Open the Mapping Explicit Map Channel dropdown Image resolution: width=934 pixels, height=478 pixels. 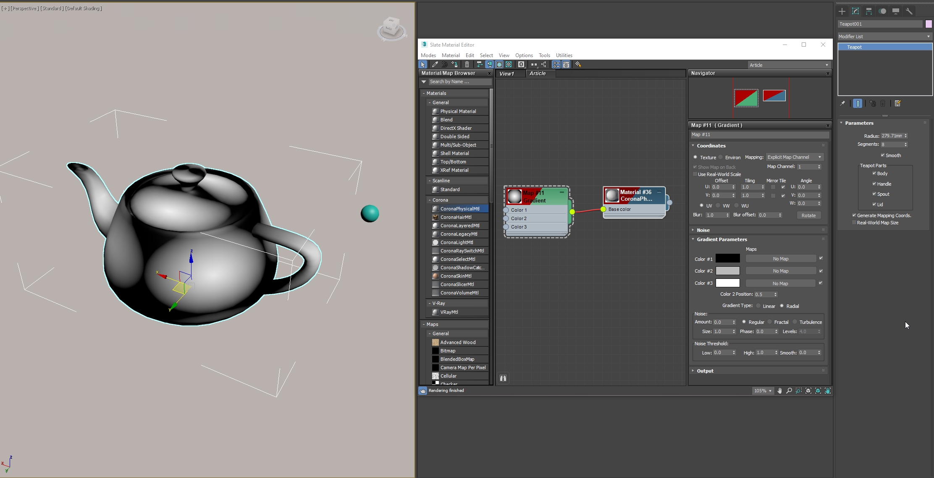[794, 157]
